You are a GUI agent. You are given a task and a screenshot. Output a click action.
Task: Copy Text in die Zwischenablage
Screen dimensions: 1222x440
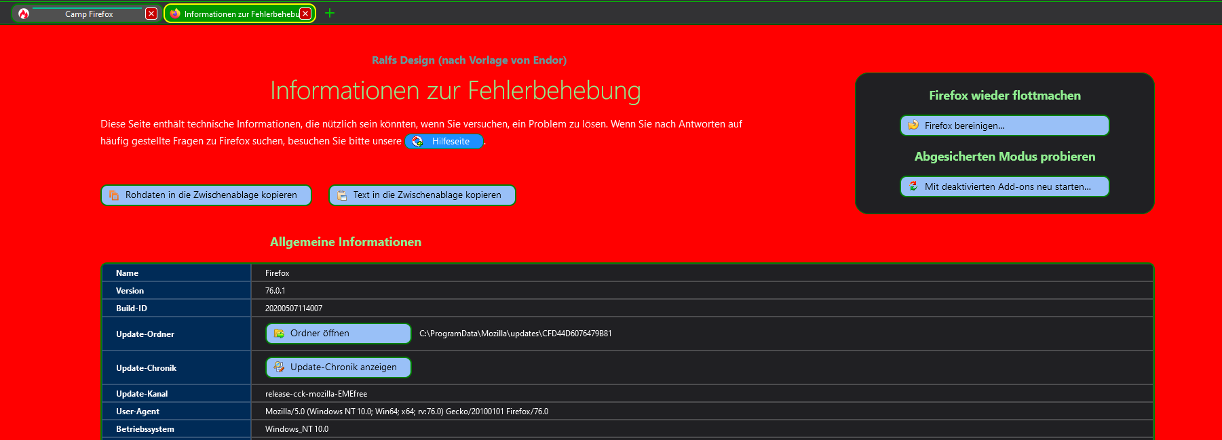422,195
